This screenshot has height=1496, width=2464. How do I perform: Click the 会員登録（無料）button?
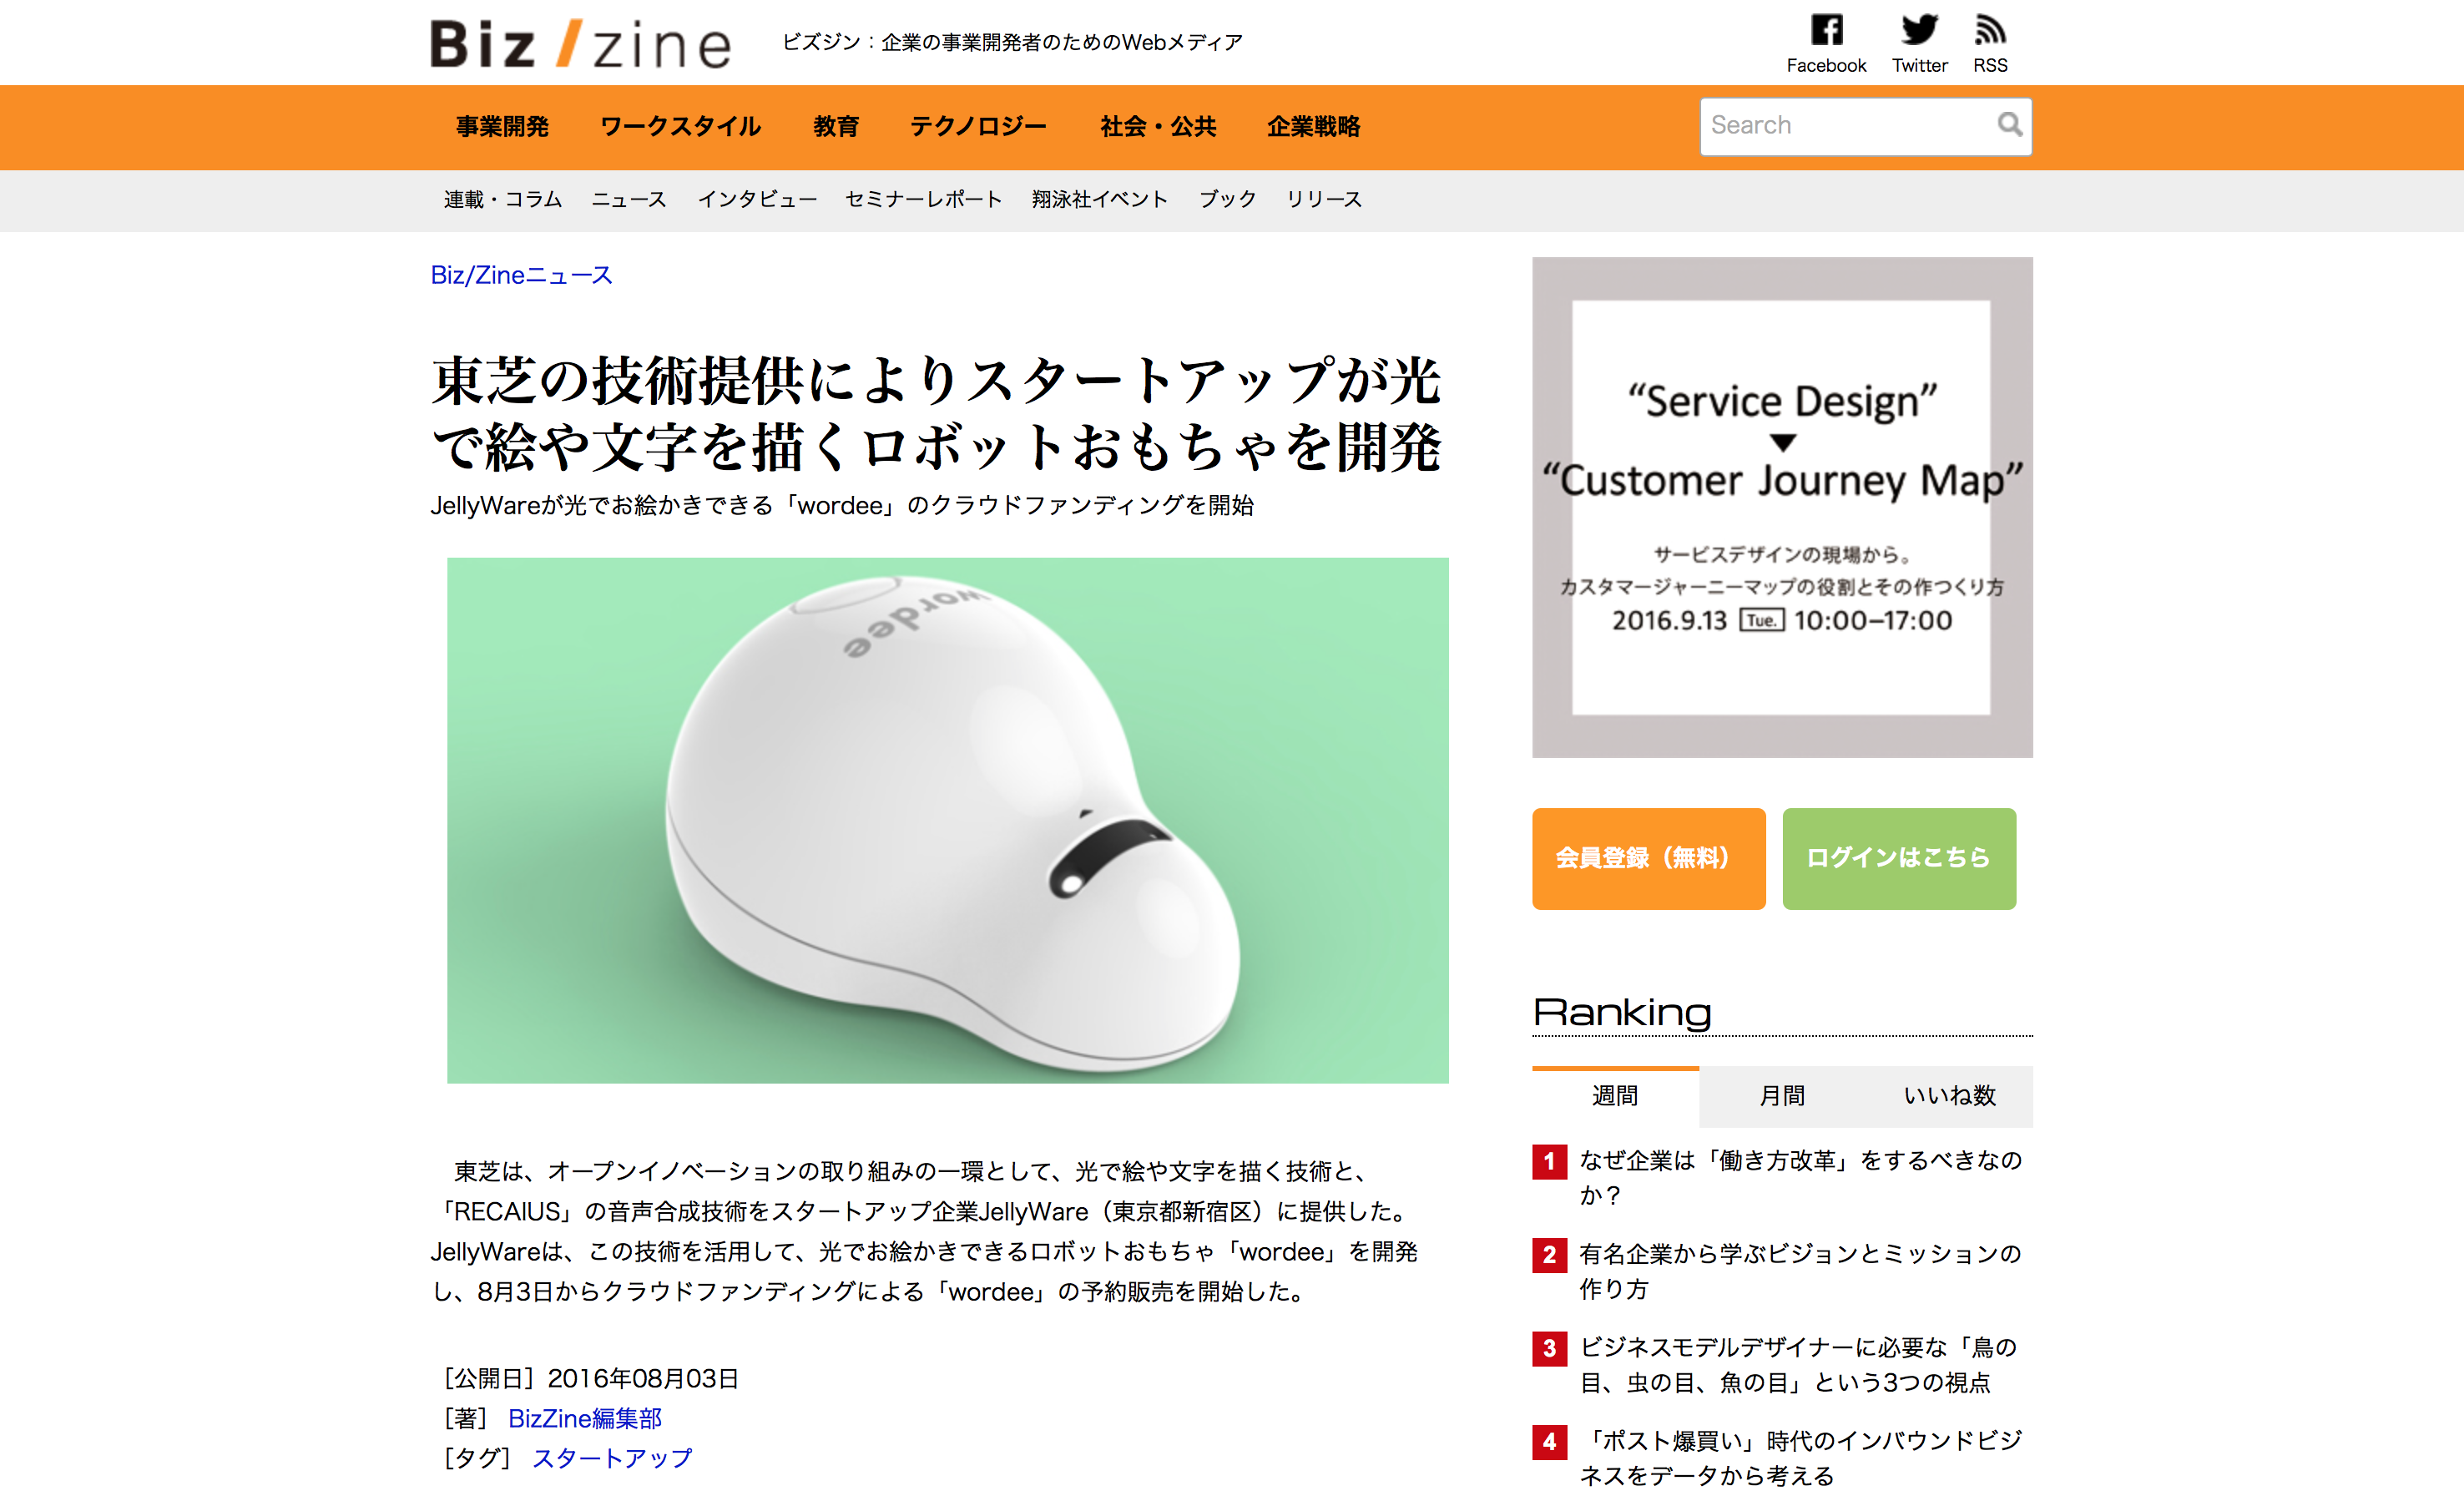[1648, 858]
